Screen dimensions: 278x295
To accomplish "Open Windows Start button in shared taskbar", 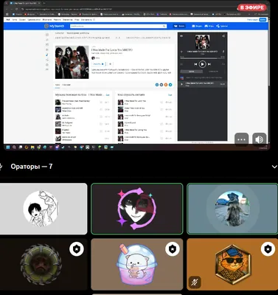I will click(8, 147).
